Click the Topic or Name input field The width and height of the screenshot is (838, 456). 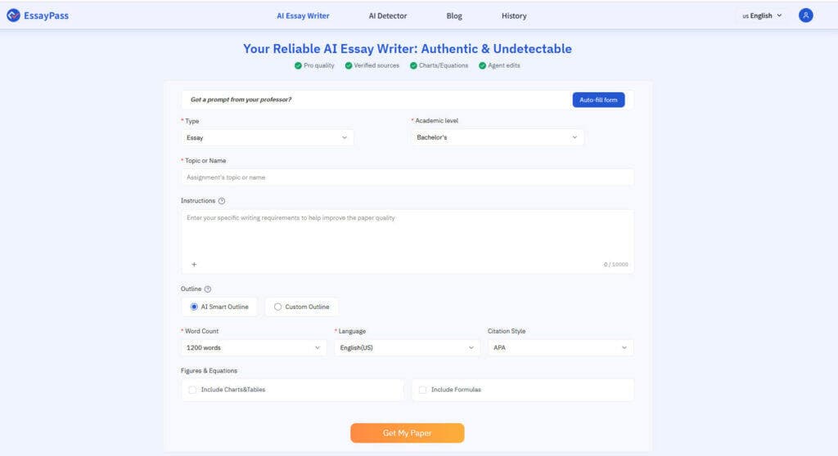tap(407, 177)
